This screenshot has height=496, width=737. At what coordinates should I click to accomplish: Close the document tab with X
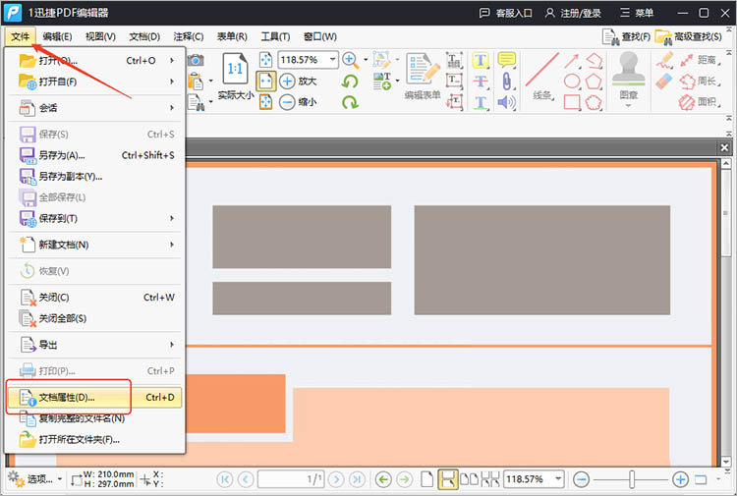point(724,148)
